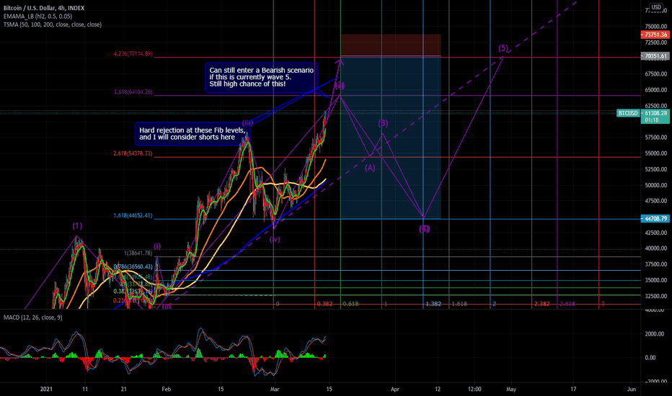The height and width of the screenshot is (396, 672).
Task: Click the Fib time zone 1.382 label
Action: tap(433, 304)
